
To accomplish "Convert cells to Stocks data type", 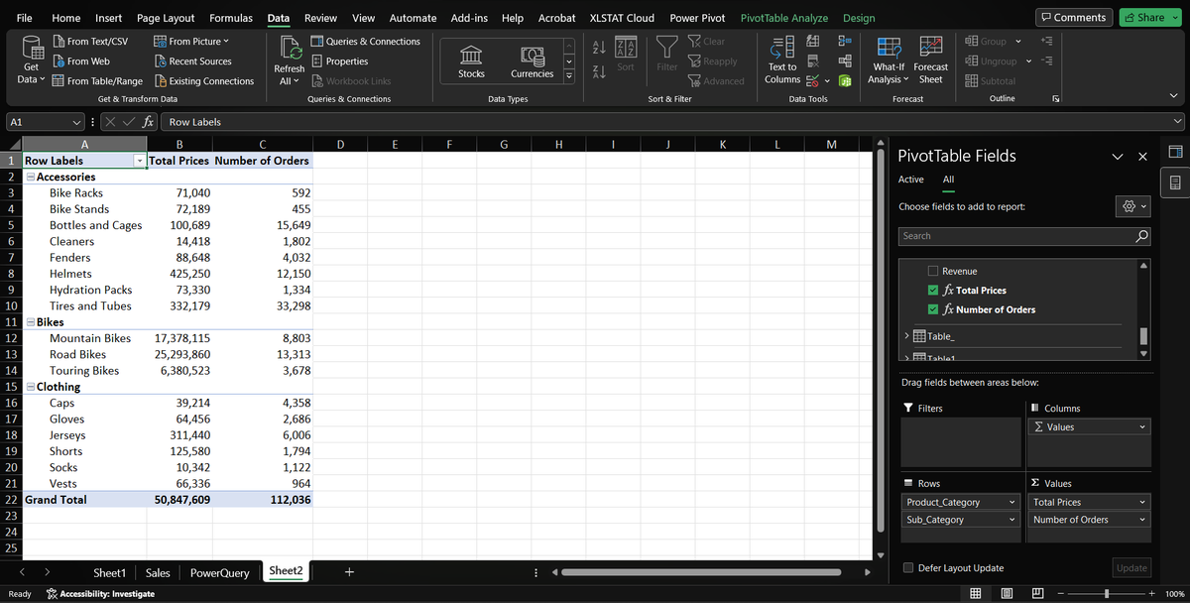I will [471, 61].
